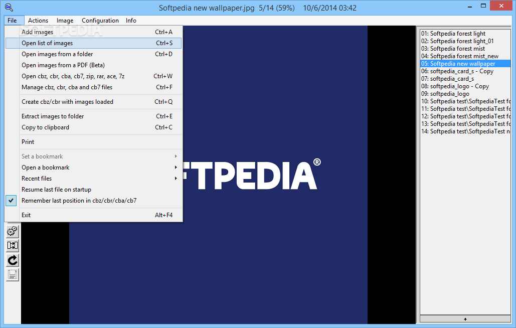This screenshot has width=516, height=328.
Task: Open the Image menu
Action: pos(65,21)
